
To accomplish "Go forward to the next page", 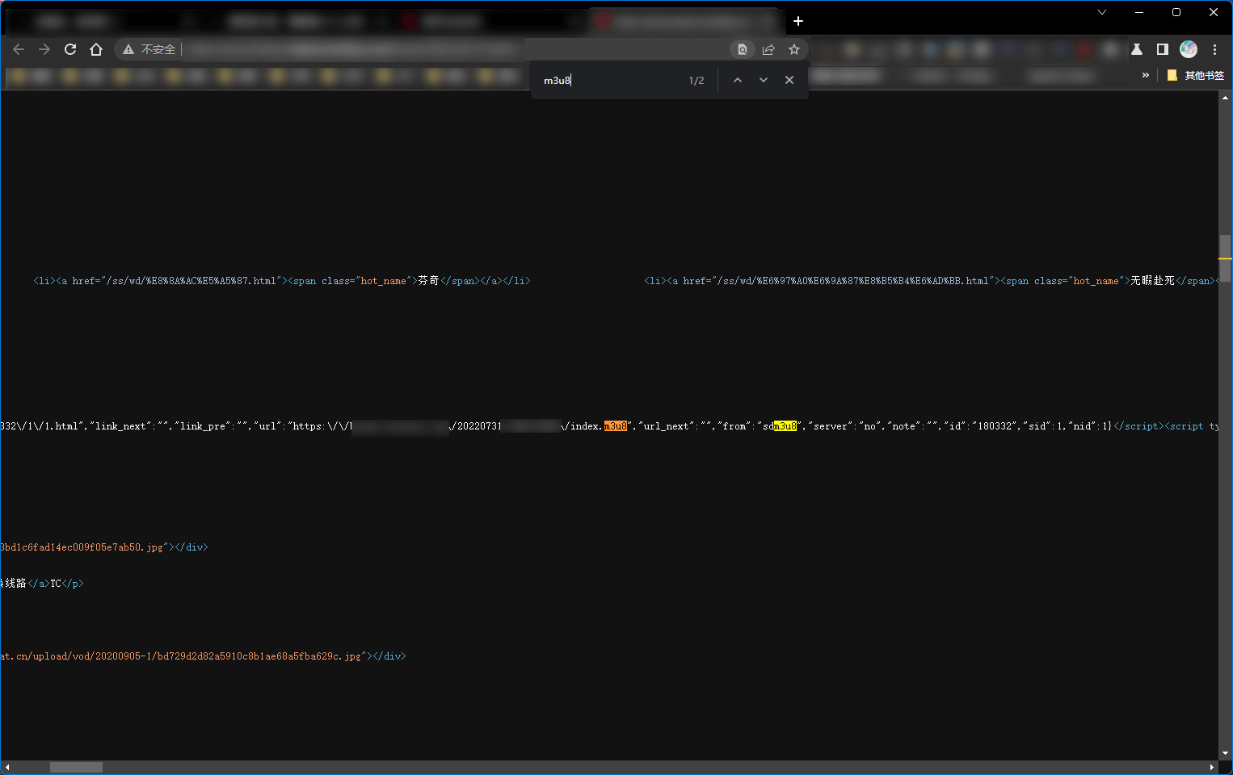I will tap(44, 49).
